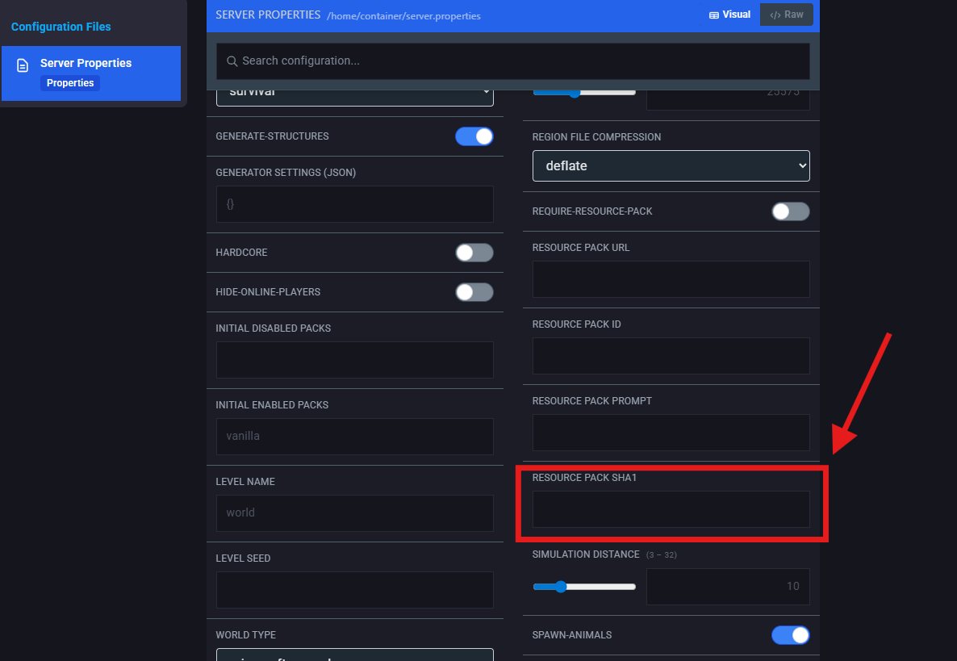Click the Resource Pack SHA1 field

tap(671, 509)
